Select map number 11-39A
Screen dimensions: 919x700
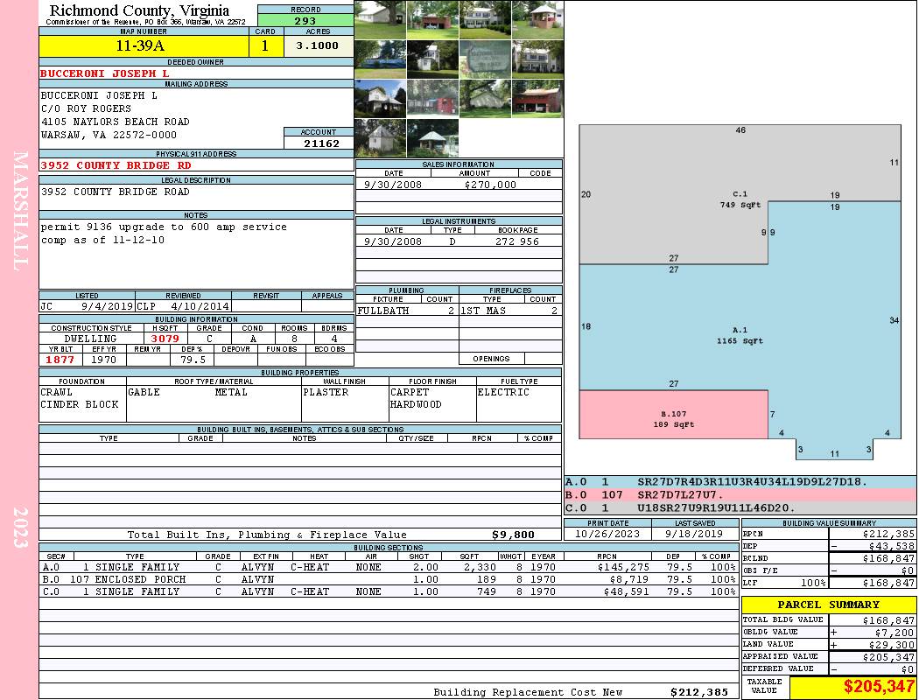click(x=140, y=45)
